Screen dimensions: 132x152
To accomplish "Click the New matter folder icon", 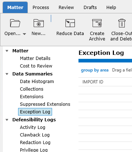I will pos(39,23).
